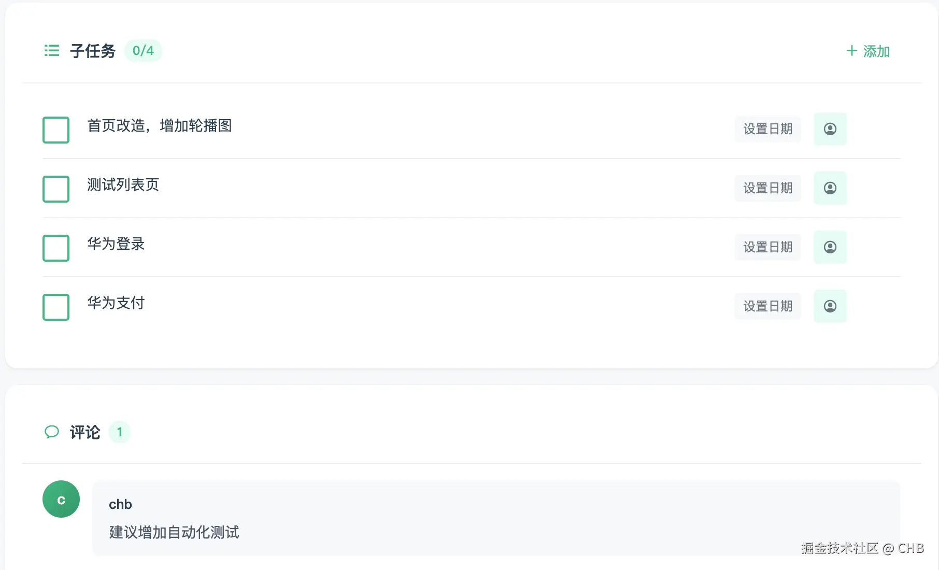Image resolution: width=939 pixels, height=570 pixels.
Task: Click the 添加 text to add subtask
Action: coord(876,51)
